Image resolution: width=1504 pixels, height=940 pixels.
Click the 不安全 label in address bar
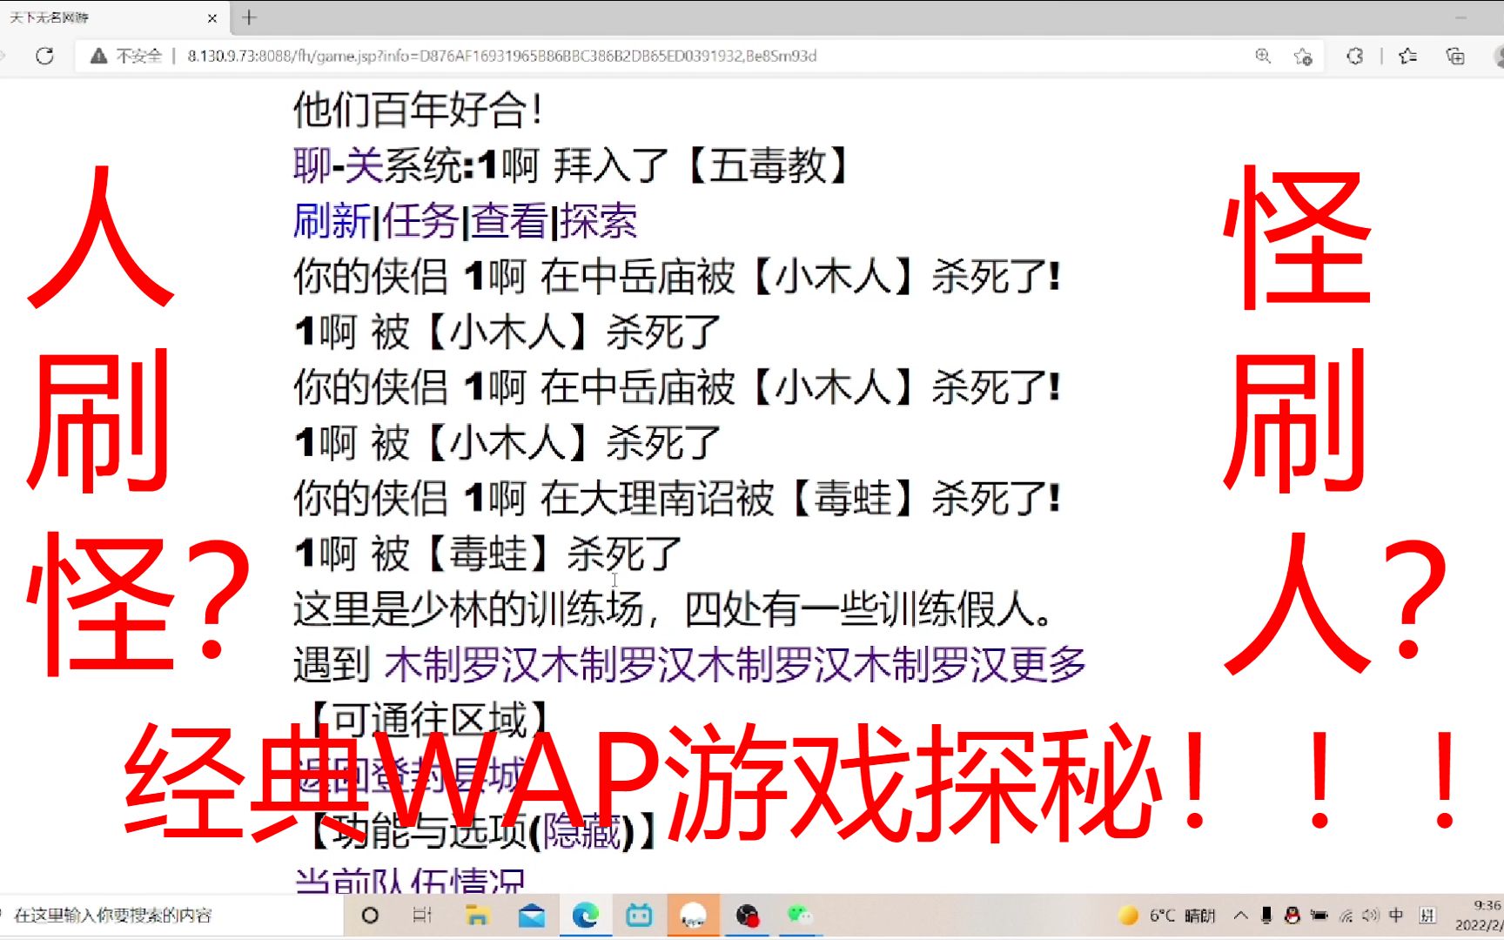pos(139,57)
